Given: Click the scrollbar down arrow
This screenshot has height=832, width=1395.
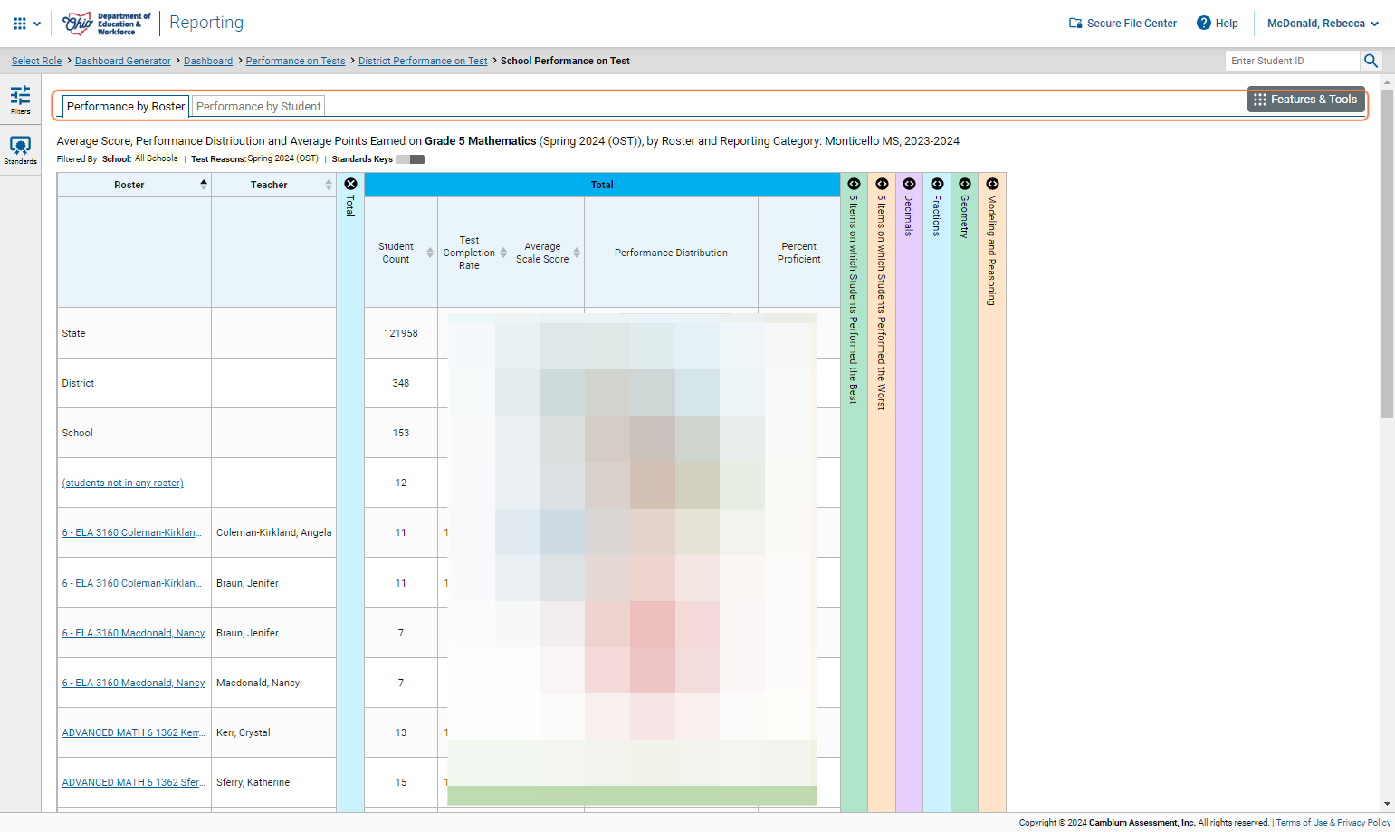Looking at the screenshot, I should pos(1387,804).
